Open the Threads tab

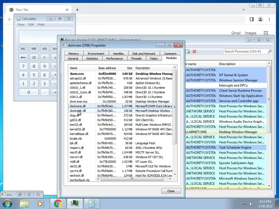click(x=136, y=59)
